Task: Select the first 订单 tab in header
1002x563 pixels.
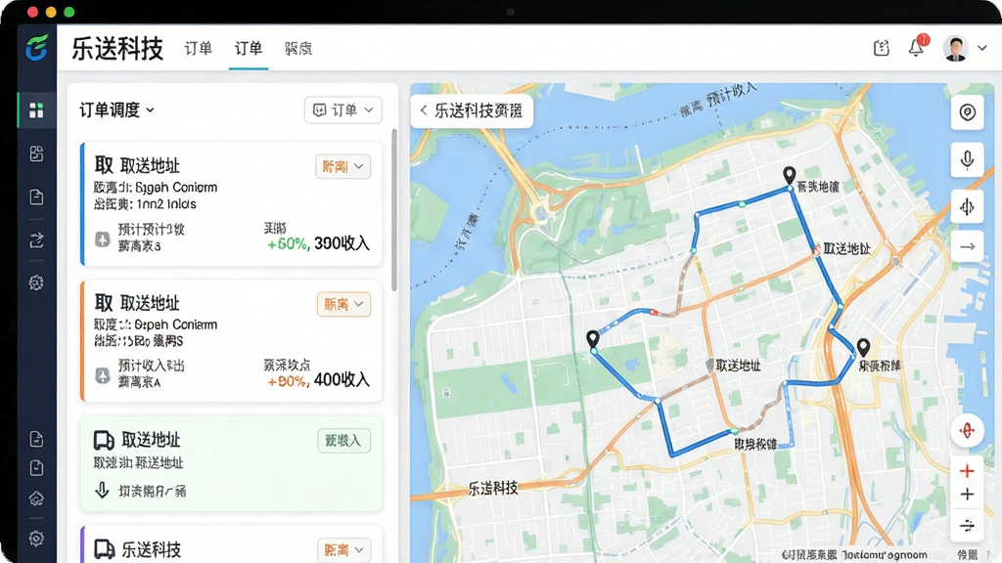Action: [x=198, y=49]
